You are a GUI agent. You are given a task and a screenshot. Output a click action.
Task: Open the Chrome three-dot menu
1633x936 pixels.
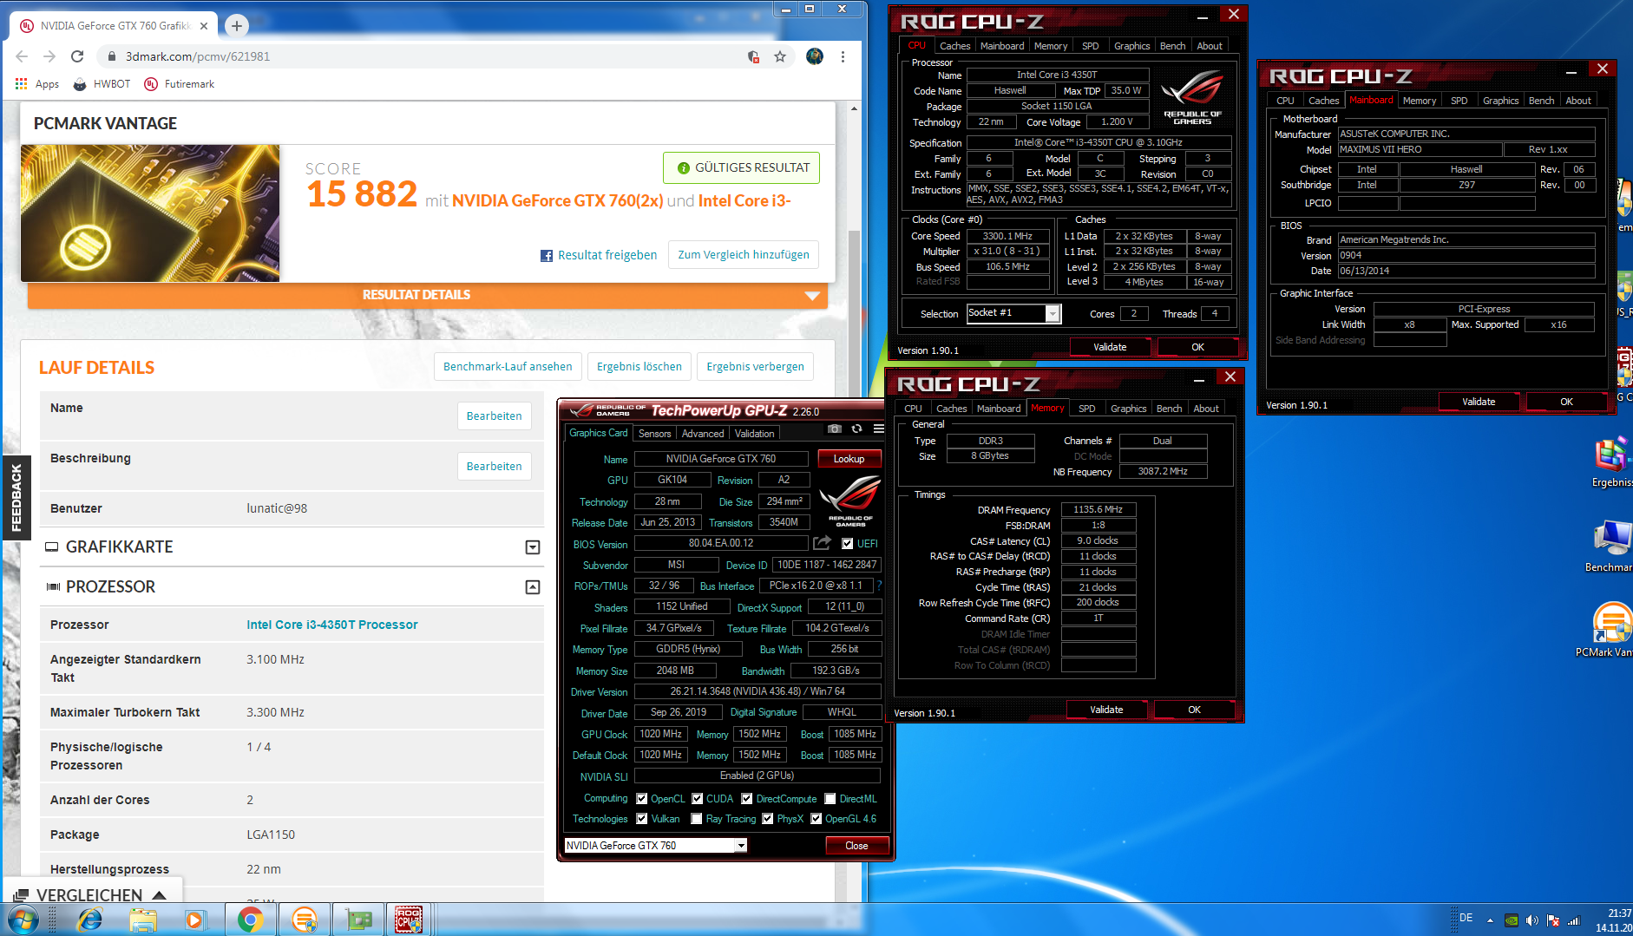[843, 56]
